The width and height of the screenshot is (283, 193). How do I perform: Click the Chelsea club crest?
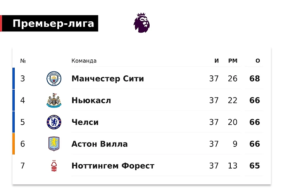[54, 122]
